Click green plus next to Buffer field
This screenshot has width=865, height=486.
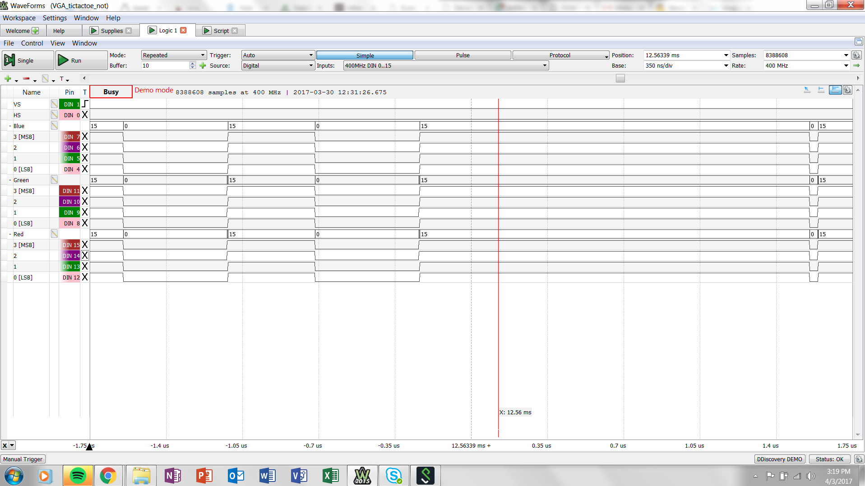tap(203, 66)
